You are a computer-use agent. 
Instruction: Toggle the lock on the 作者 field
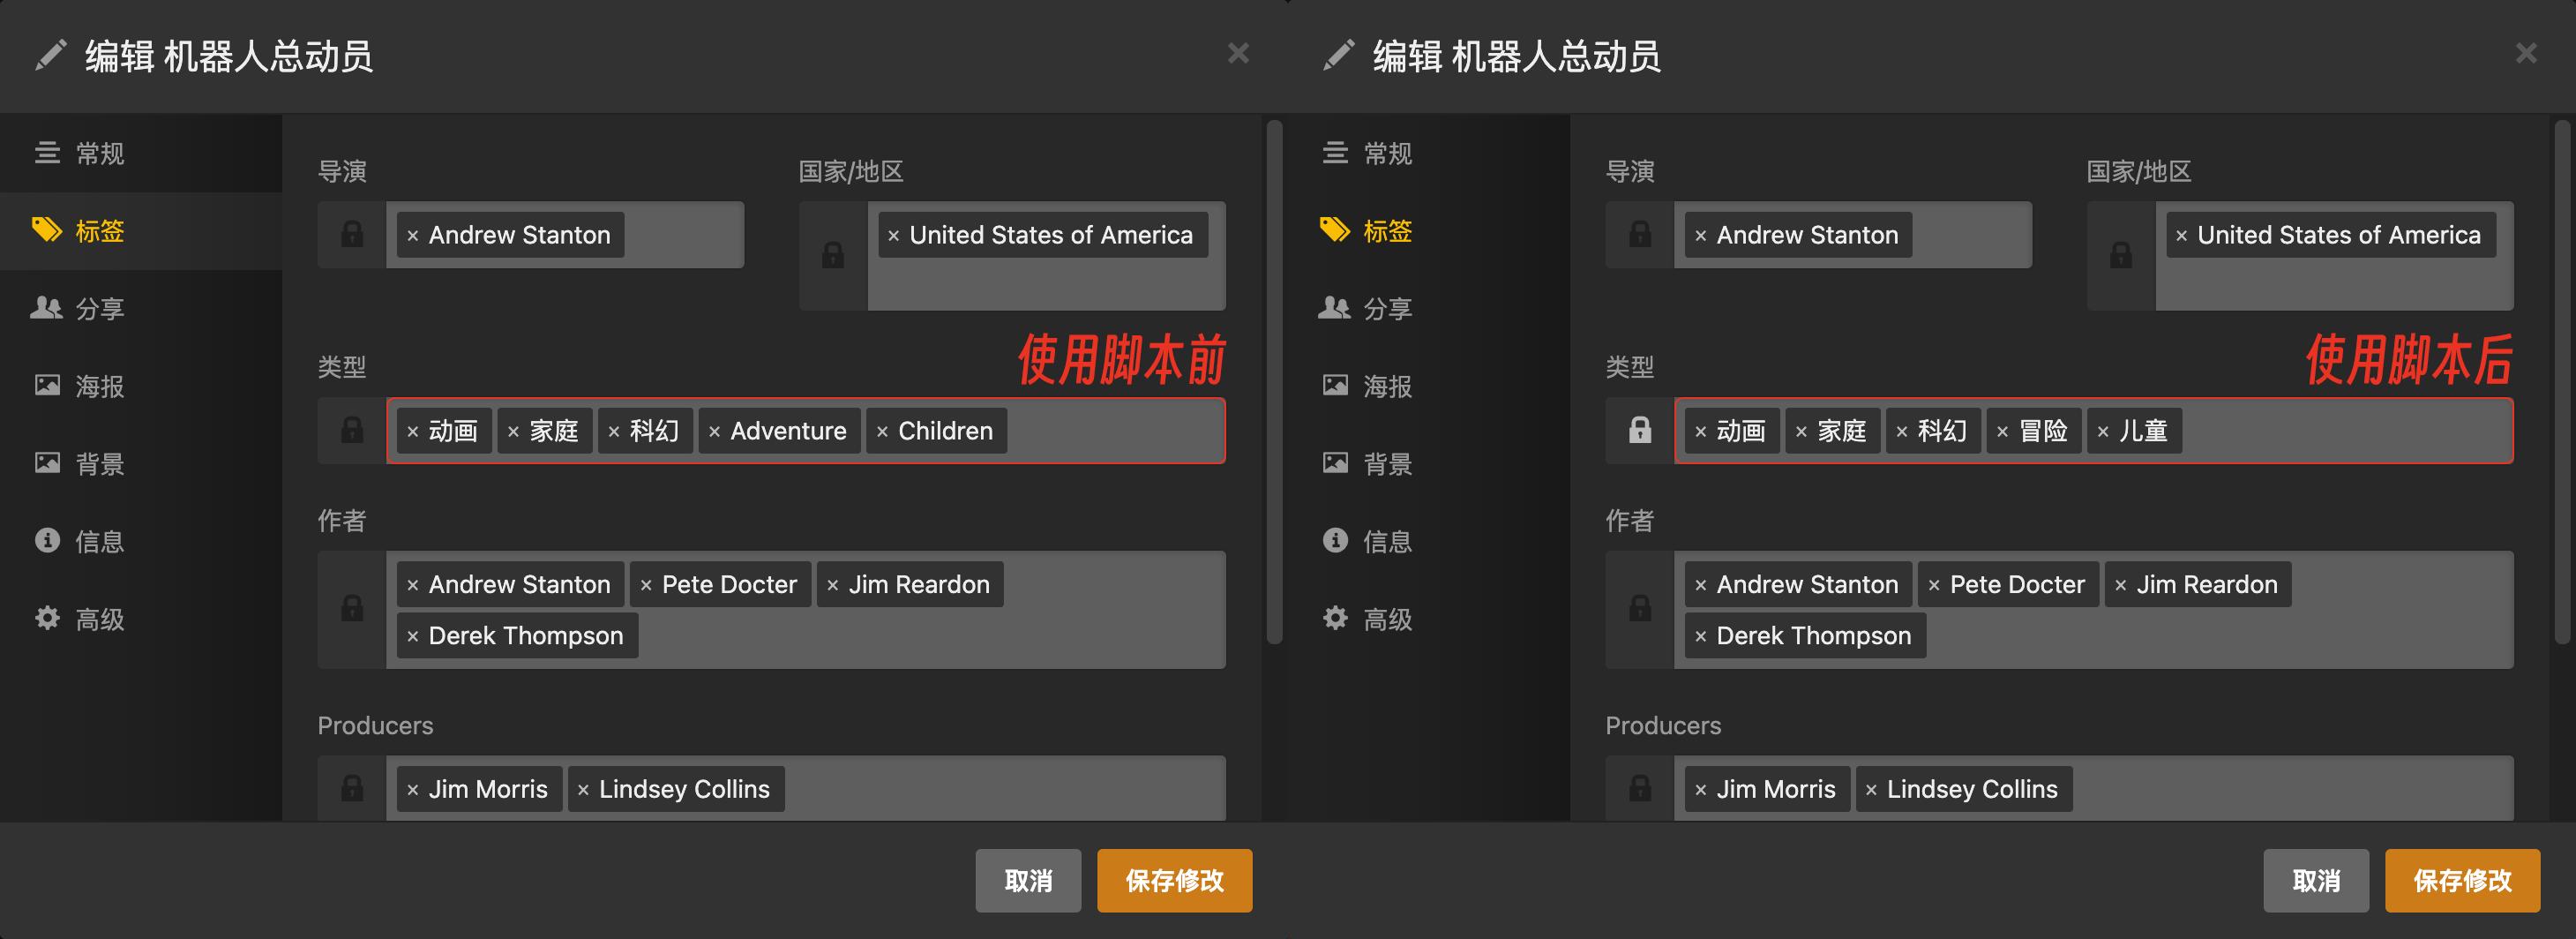[x=352, y=610]
